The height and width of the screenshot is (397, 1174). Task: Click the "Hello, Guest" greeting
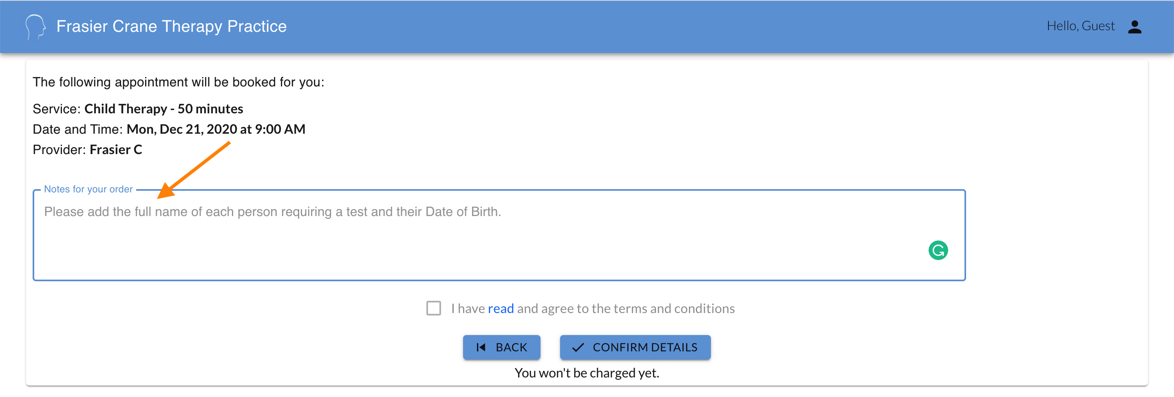click(1080, 26)
